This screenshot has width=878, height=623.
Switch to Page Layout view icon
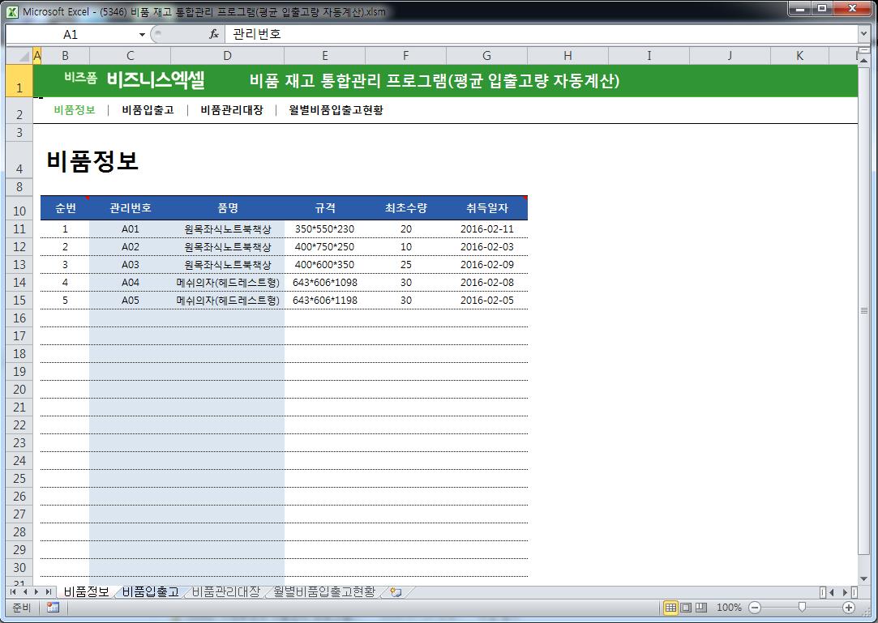point(686,608)
